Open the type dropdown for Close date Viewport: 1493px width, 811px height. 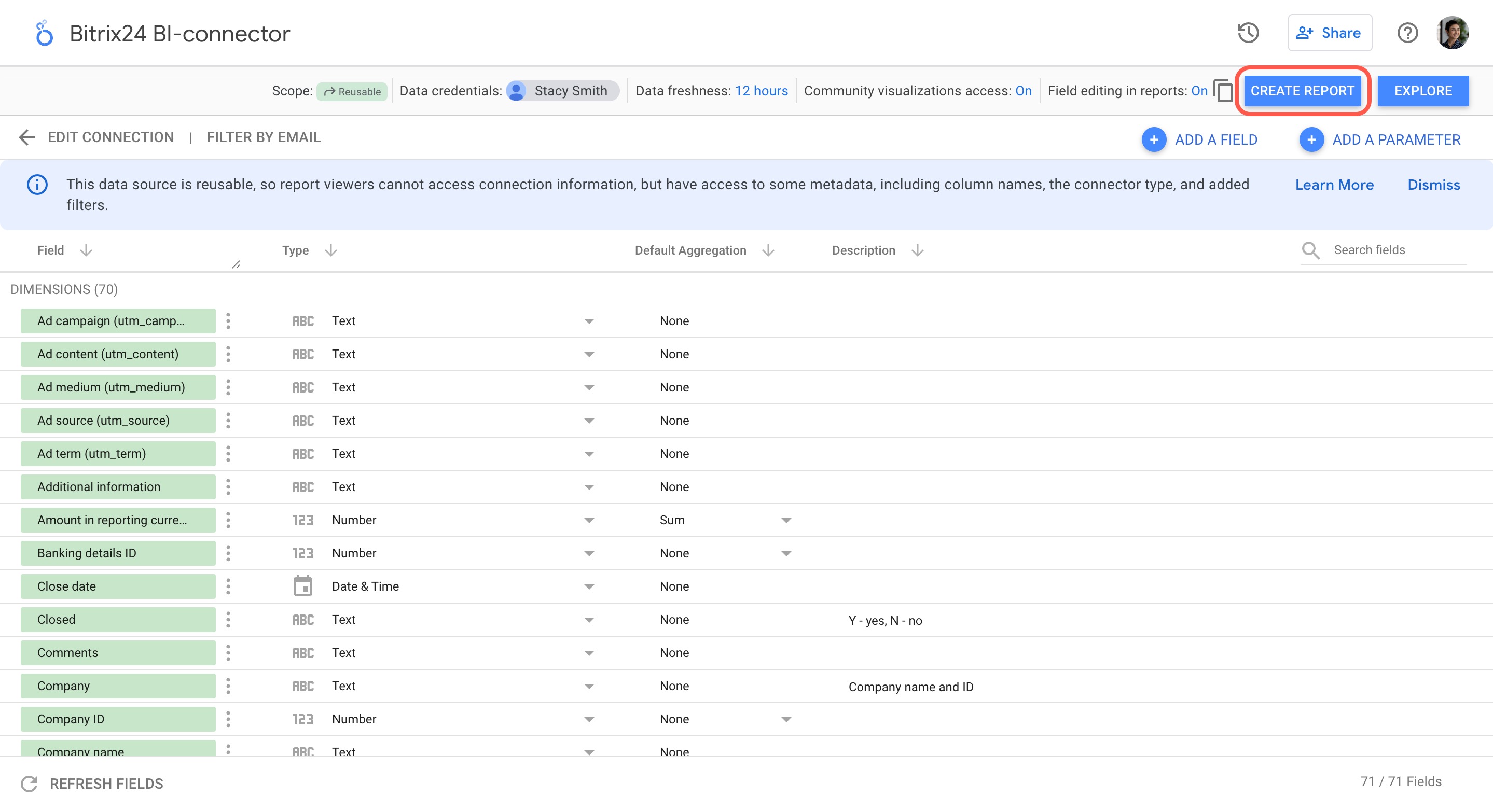coord(589,586)
